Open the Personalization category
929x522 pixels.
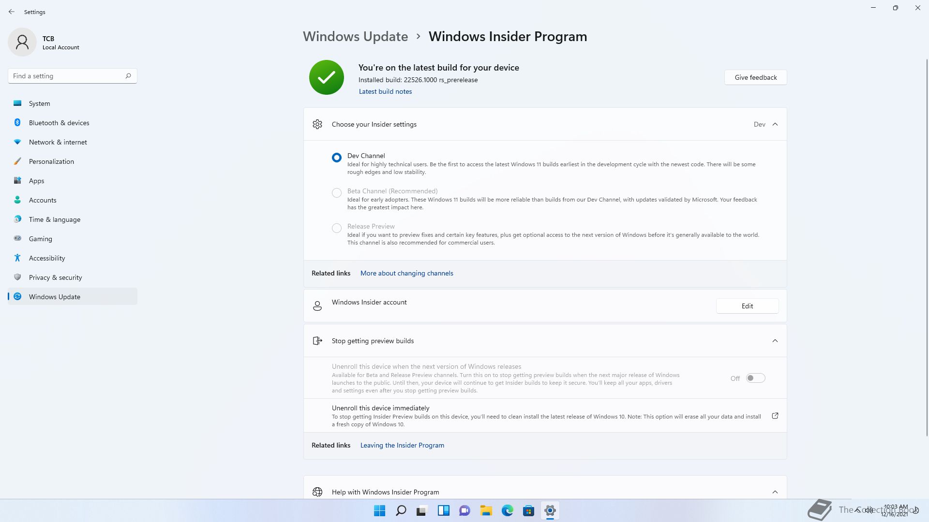(73, 161)
